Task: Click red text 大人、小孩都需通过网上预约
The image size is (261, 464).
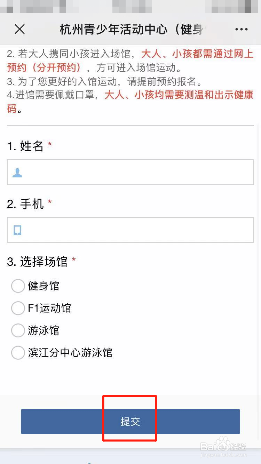Action: (x=197, y=54)
